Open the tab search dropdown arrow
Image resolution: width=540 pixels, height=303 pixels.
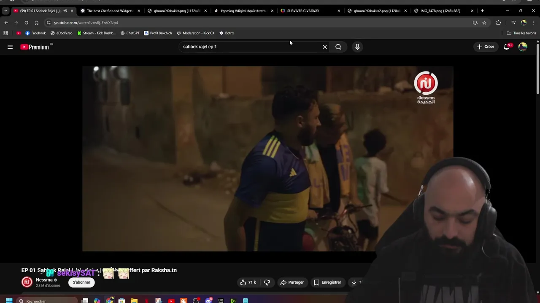coord(5,11)
